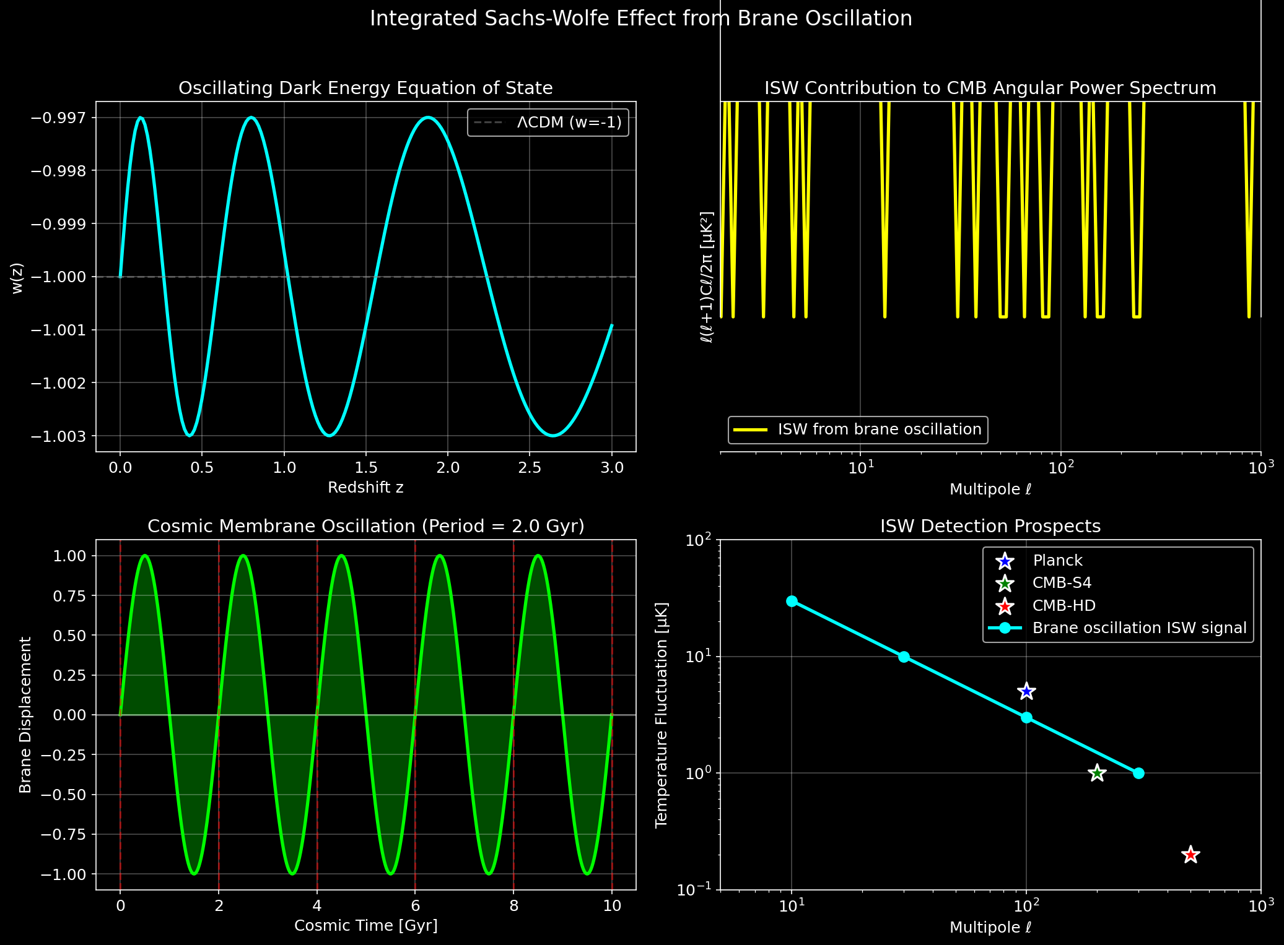
Task: Click the Redshift z axis label
Action: click(366, 488)
